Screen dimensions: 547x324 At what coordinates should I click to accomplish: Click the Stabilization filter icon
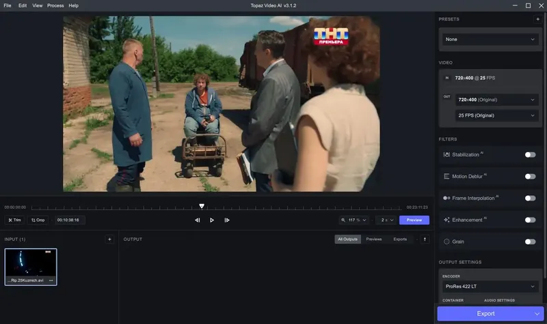pos(446,155)
